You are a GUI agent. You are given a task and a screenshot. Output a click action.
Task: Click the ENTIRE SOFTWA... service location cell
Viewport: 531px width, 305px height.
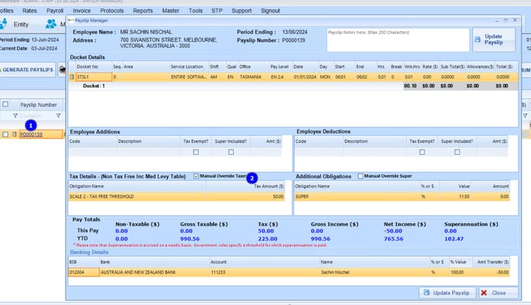[x=188, y=77]
